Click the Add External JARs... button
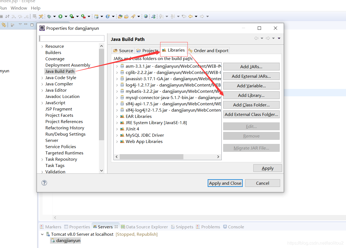This screenshot has height=248, width=346. (x=251, y=76)
